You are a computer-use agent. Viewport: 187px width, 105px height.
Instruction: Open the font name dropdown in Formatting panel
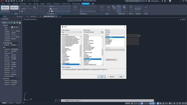coord(60,6)
